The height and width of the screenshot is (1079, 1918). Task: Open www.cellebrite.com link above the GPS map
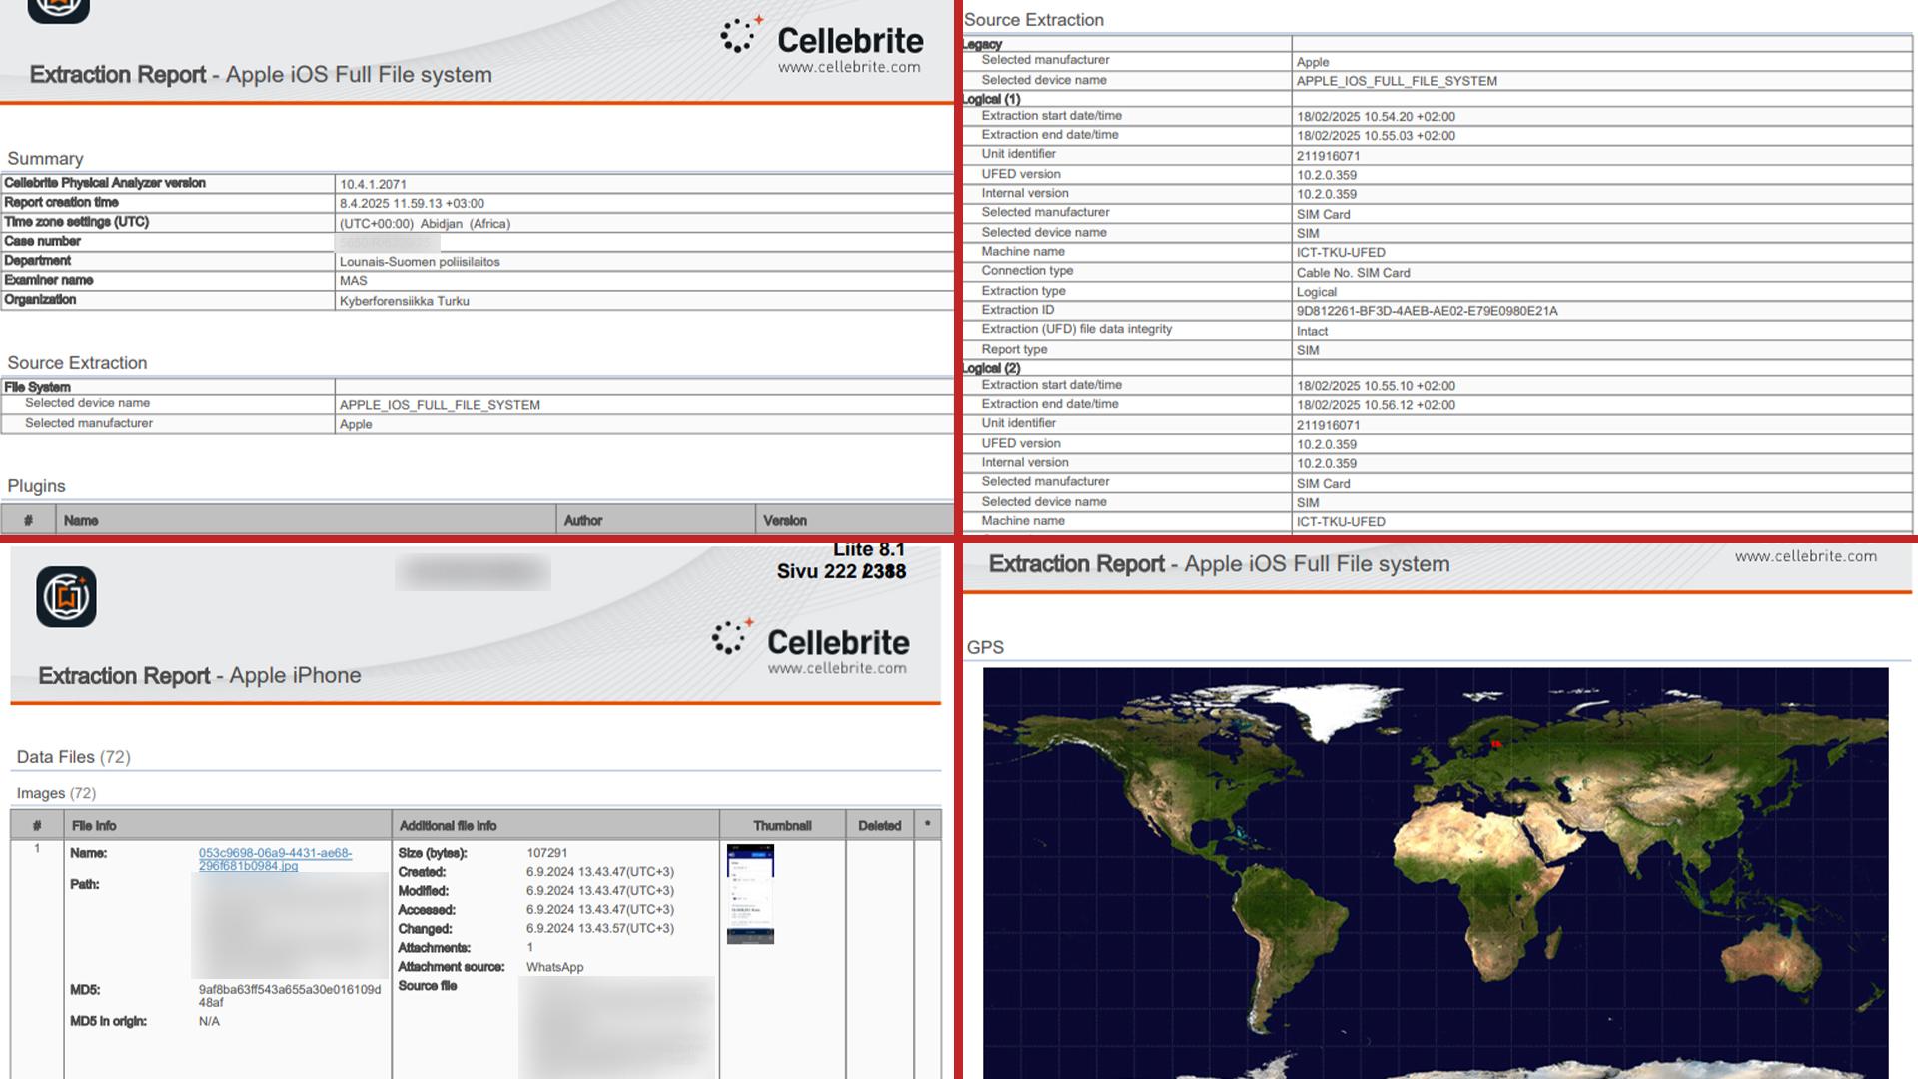(1805, 556)
